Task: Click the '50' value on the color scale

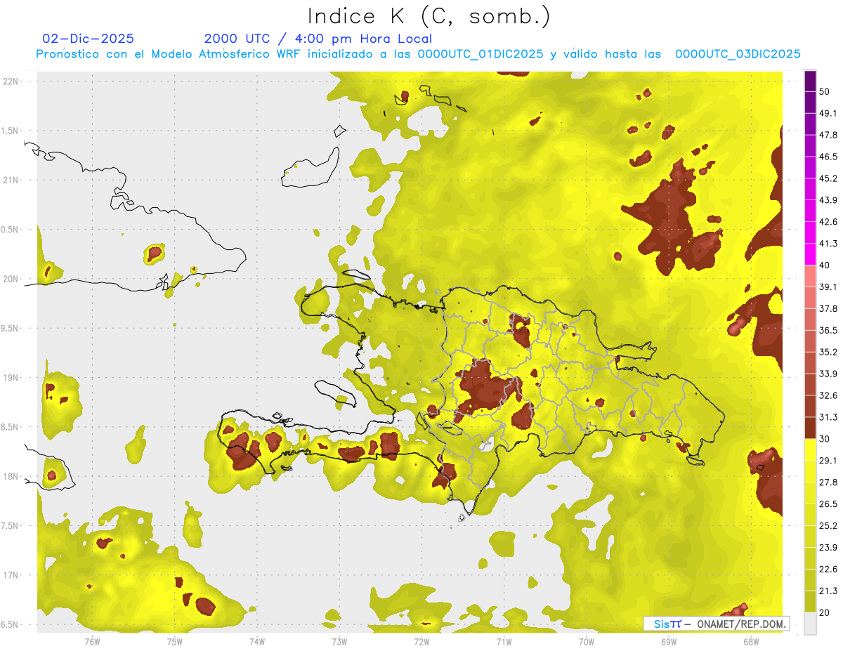Action: [x=825, y=92]
